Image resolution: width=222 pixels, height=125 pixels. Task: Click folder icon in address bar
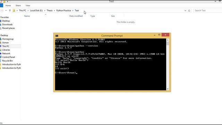tap(14, 10)
